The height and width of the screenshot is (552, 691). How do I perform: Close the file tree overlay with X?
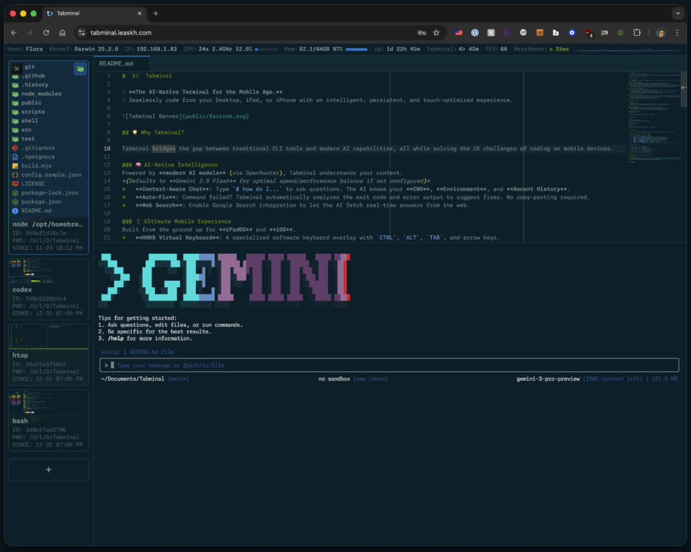pos(17,68)
